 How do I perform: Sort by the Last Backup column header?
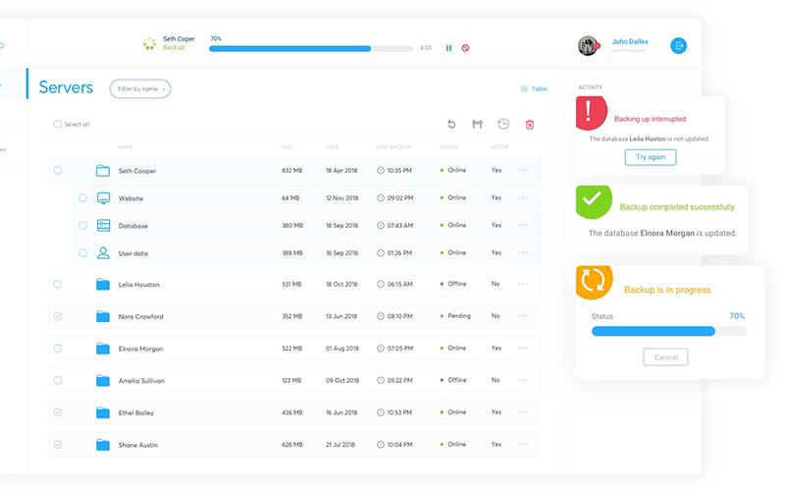coord(392,147)
